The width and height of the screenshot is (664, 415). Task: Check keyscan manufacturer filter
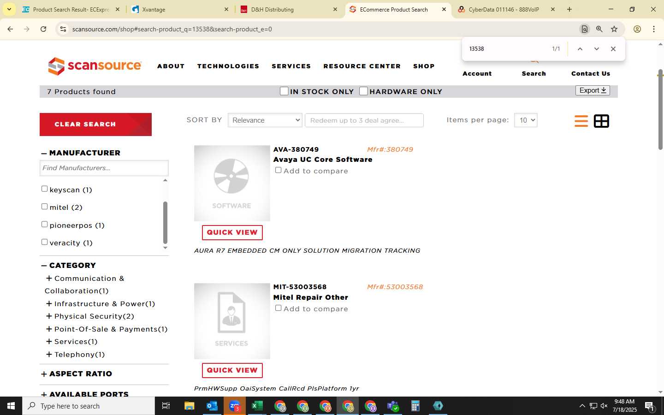tap(44, 189)
